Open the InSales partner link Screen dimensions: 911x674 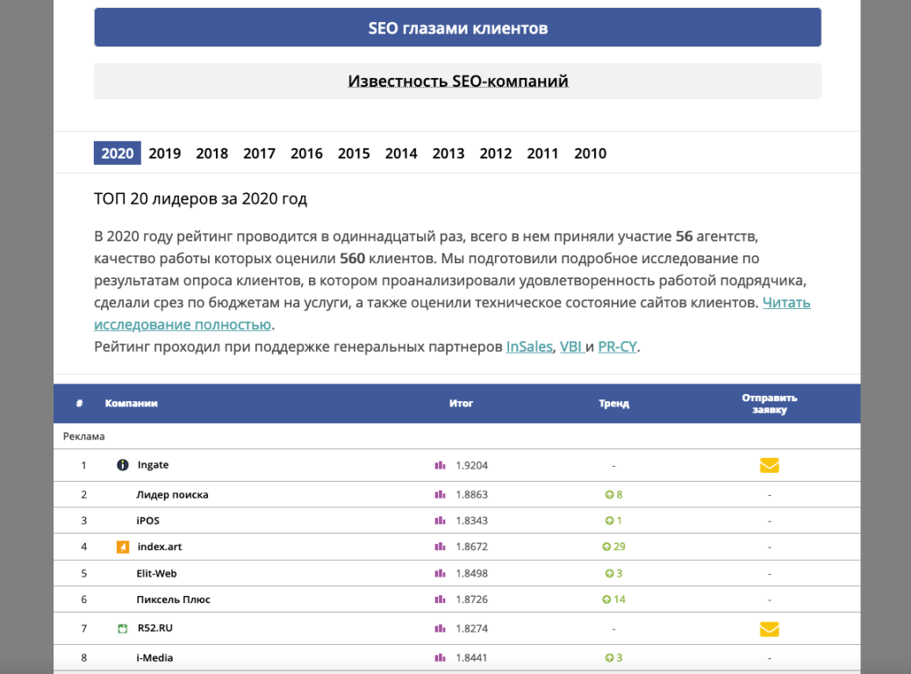click(x=529, y=347)
